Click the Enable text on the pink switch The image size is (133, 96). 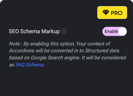coord(111,31)
